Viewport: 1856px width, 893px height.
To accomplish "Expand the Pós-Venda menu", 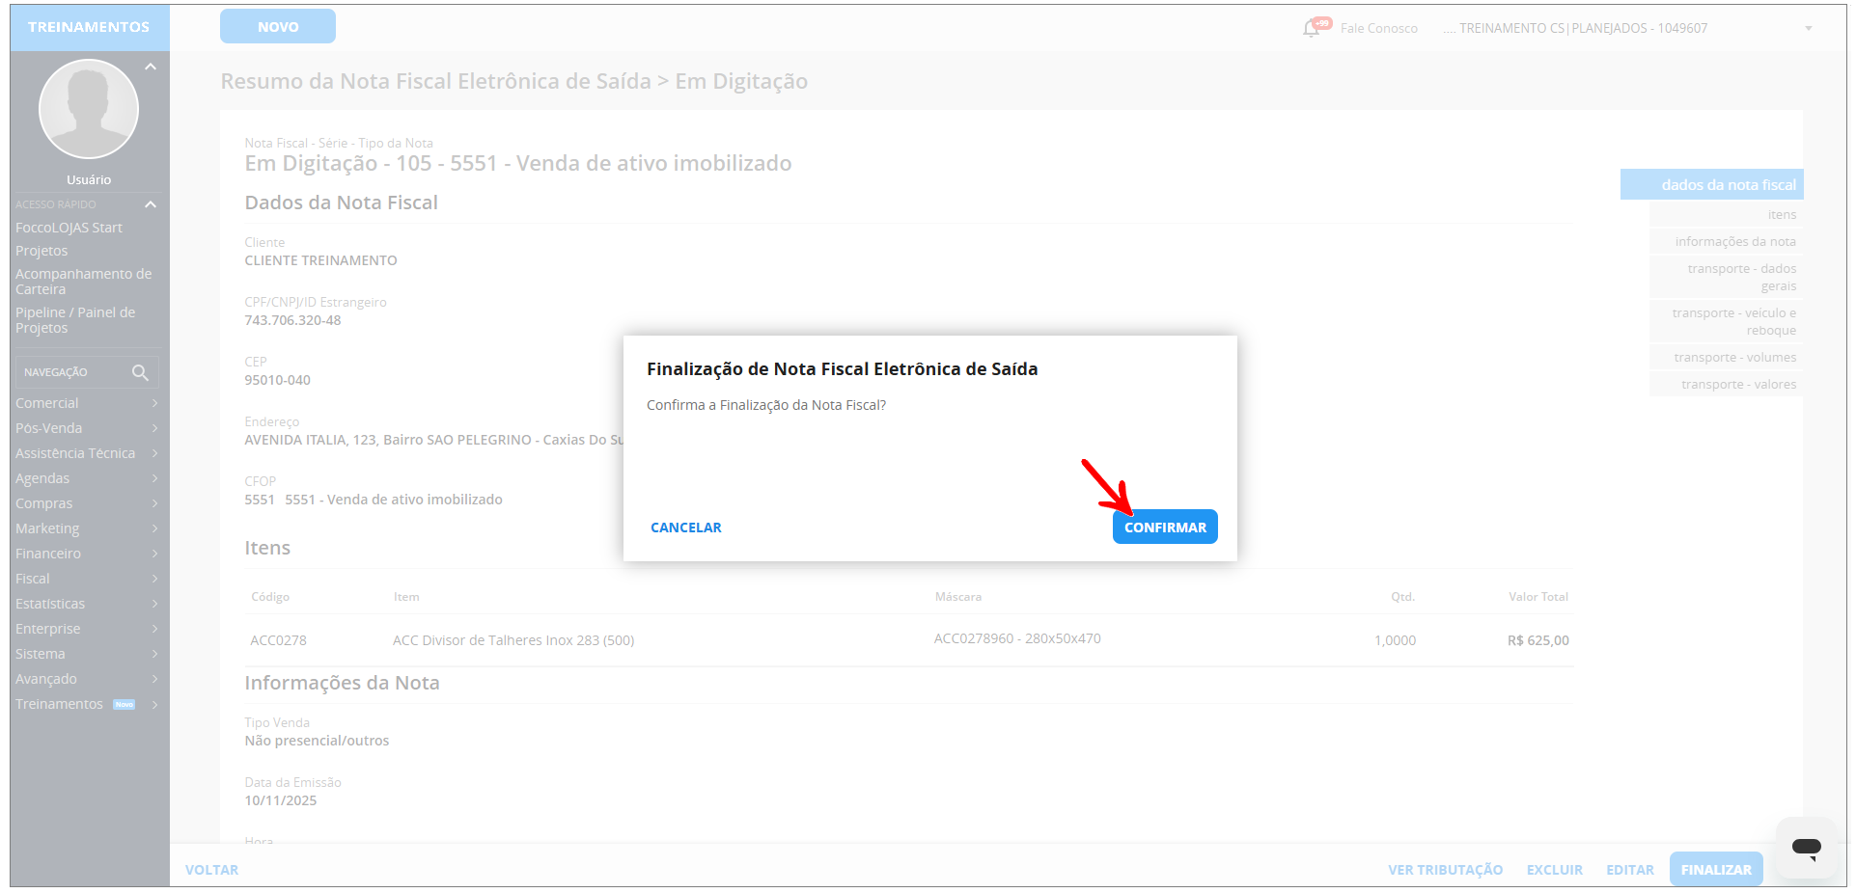I will 87,428.
